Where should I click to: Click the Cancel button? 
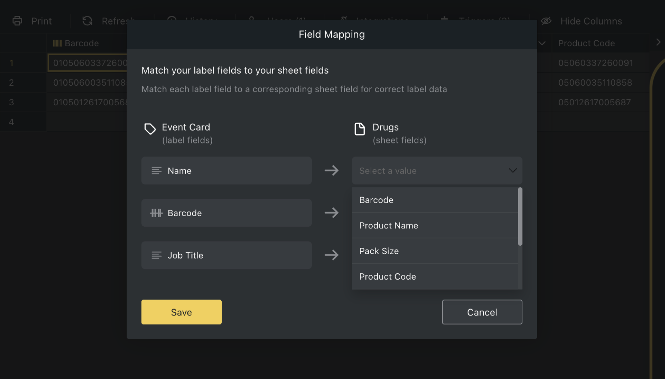pyautogui.click(x=482, y=312)
